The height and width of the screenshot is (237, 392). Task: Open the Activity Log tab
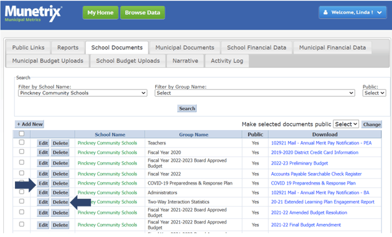point(227,61)
